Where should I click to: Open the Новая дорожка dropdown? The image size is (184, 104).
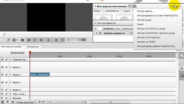26,102
